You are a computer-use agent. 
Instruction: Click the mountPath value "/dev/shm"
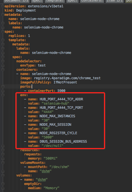tap(59, 167)
